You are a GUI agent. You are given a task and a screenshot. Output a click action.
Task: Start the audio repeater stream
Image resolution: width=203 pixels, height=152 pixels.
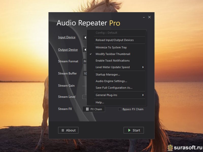point(134,130)
